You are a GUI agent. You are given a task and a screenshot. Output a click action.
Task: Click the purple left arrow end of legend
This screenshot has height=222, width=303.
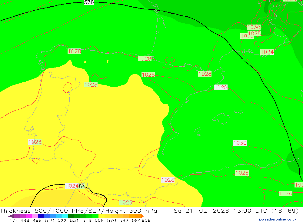[x=11, y=216]
